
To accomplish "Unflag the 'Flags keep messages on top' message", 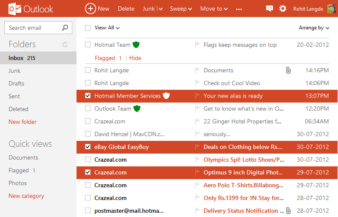I will (197, 45).
